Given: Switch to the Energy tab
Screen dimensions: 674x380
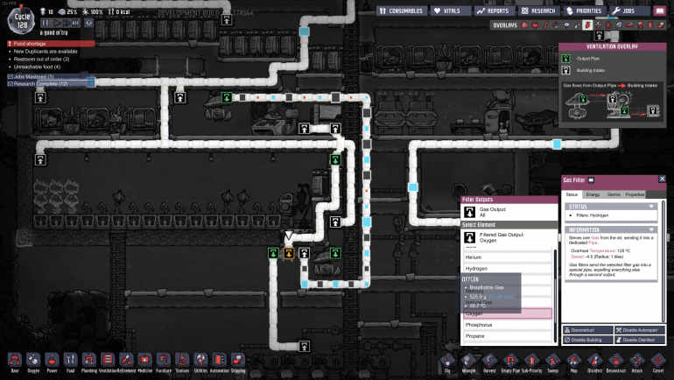Looking at the screenshot, I should pos(593,194).
